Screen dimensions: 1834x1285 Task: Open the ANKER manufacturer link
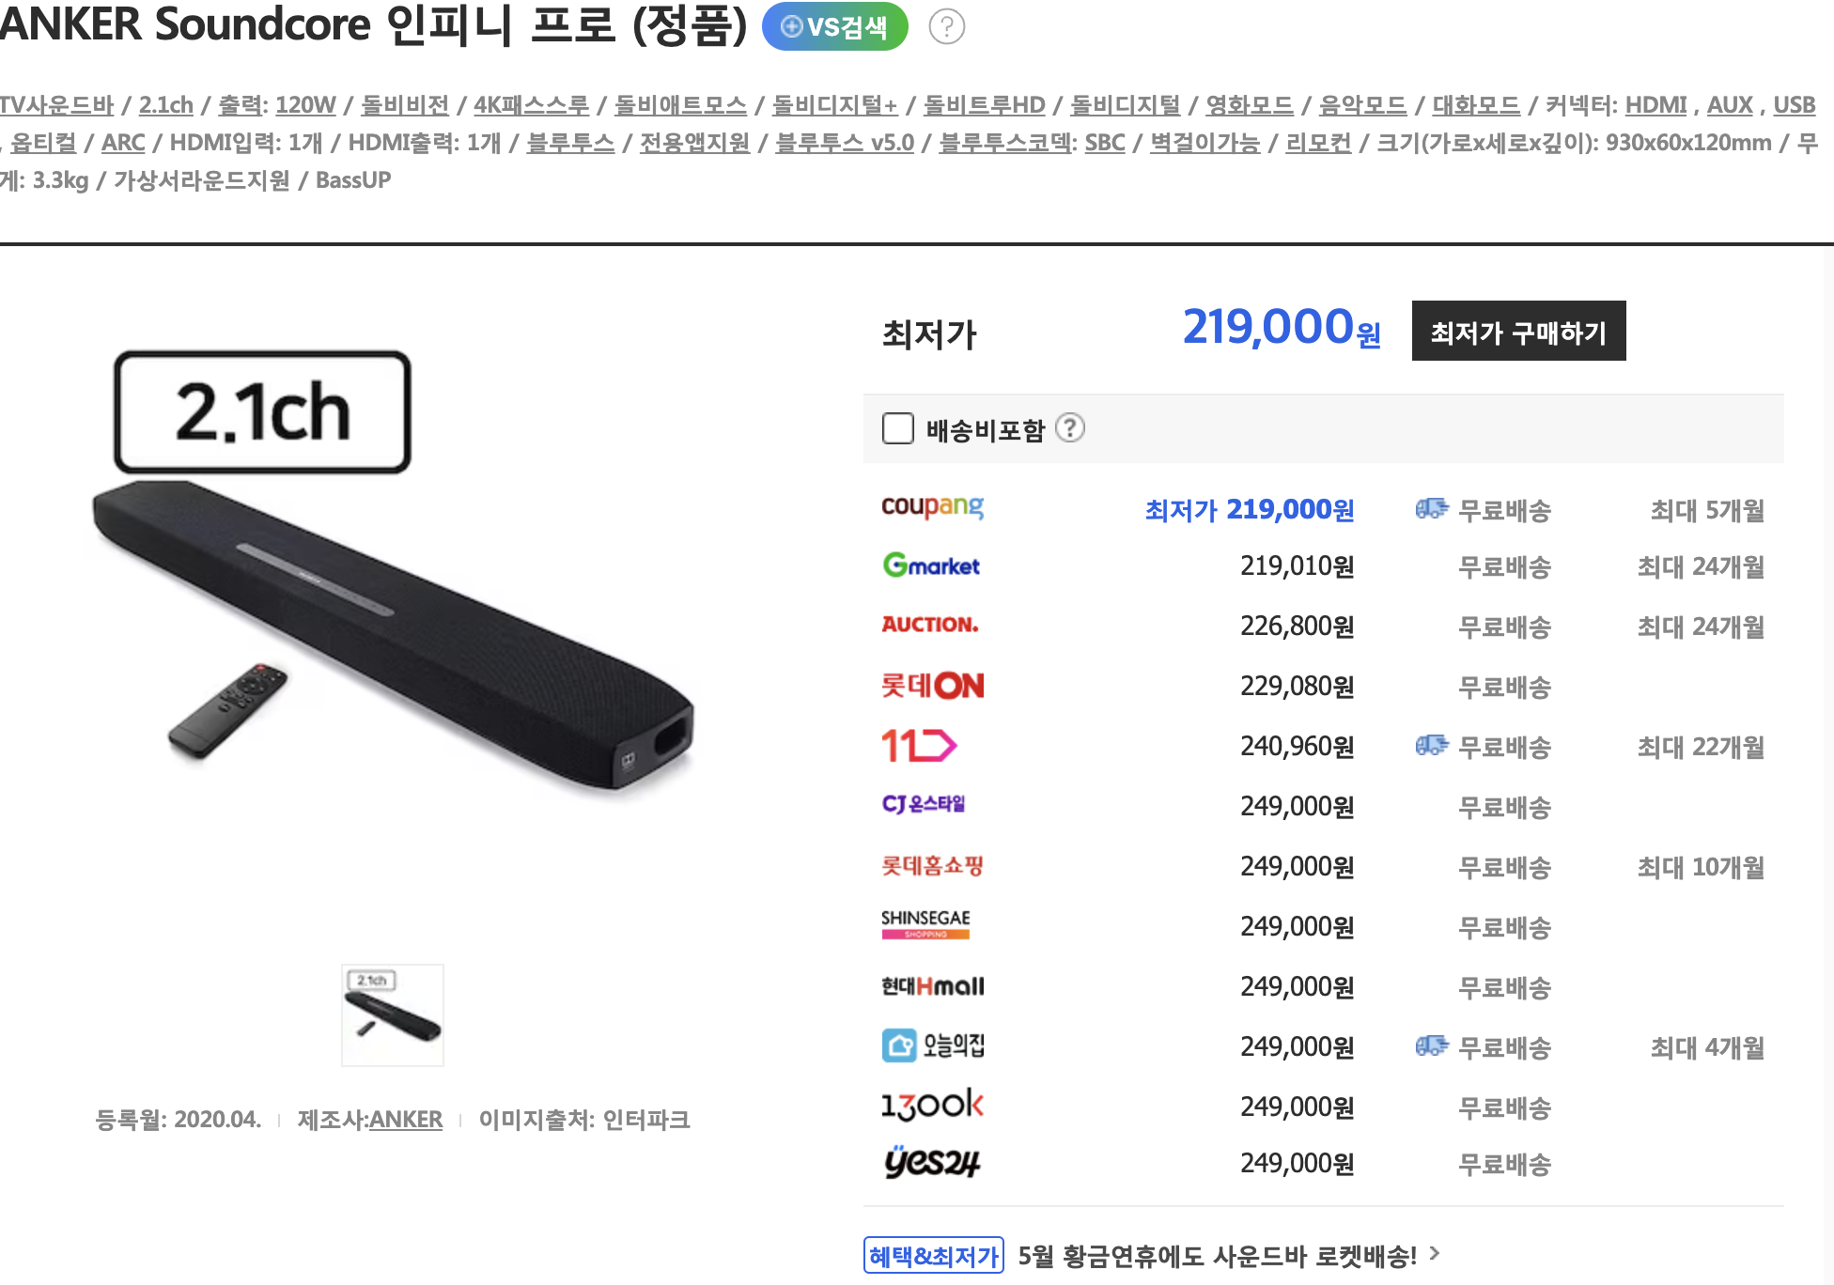(406, 1120)
